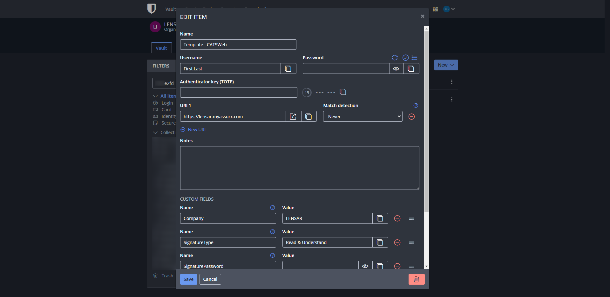Remove the Company custom field

(397, 218)
